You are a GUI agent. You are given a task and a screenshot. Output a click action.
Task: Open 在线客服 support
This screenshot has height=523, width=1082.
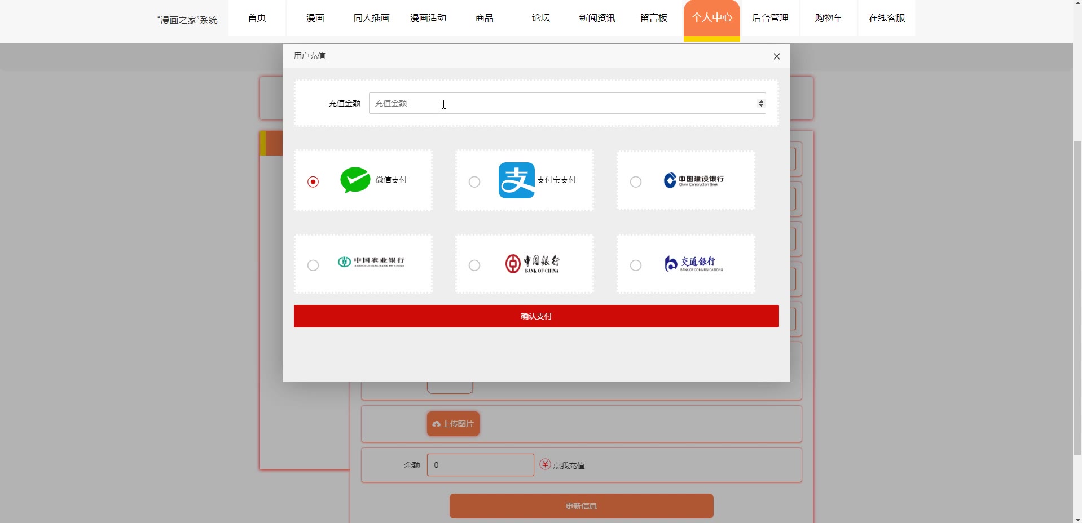[x=887, y=18]
